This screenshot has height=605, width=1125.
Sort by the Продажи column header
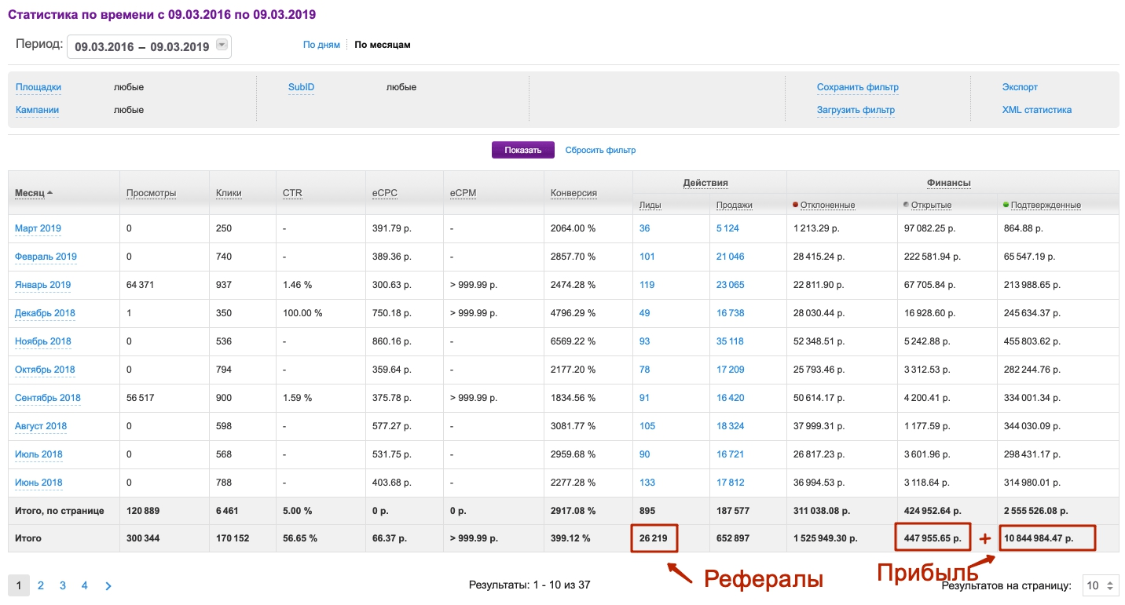tap(735, 206)
